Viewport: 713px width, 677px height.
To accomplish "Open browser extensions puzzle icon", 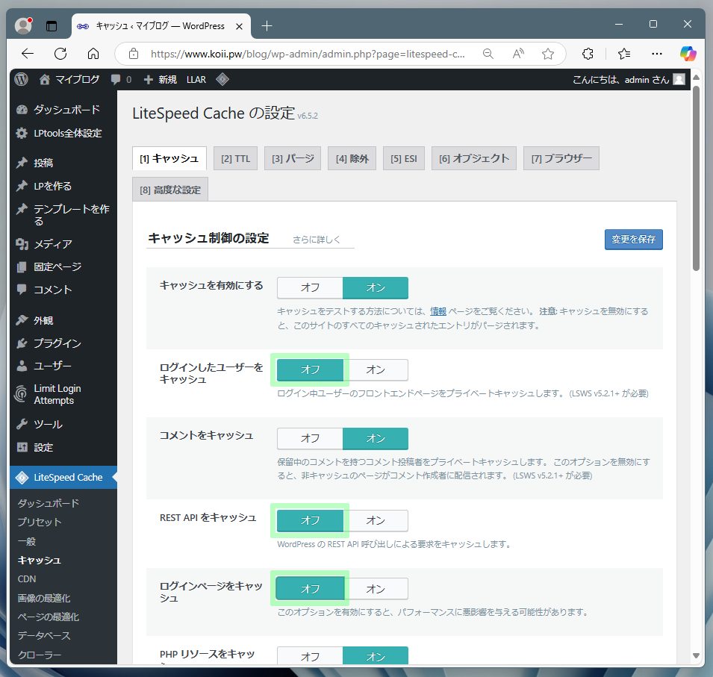I will coord(588,54).
